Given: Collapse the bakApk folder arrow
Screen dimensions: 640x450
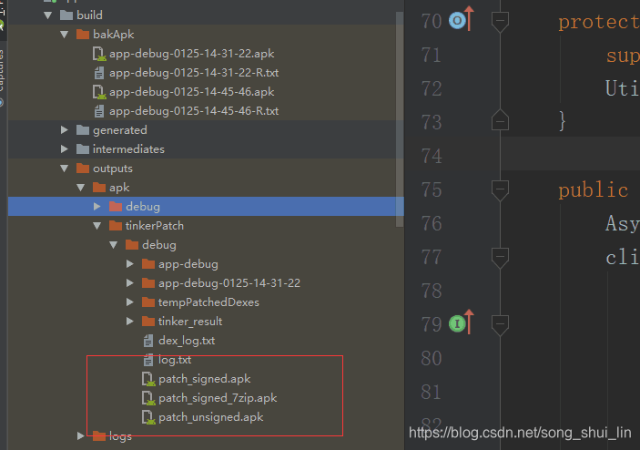Looking at the screenshot, I should point(64,35).
